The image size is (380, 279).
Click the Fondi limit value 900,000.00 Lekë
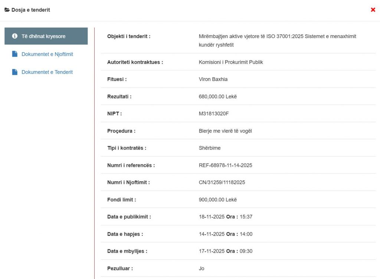pyautogui.click(x=217, y=200)
